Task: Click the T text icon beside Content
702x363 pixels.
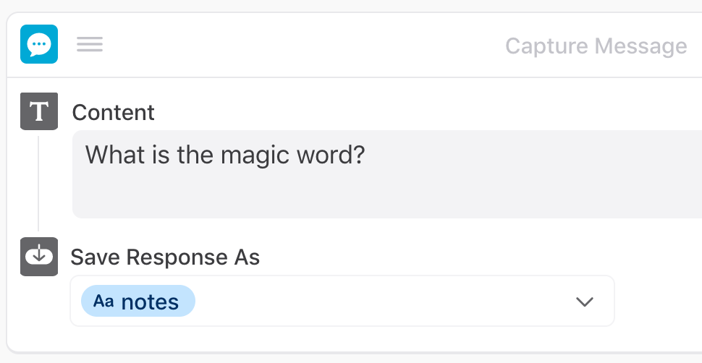Action: pos(39,112)
